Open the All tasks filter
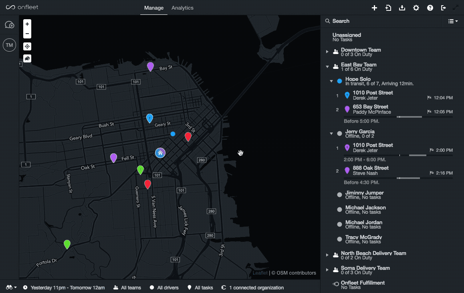 (x=200, y=288)
